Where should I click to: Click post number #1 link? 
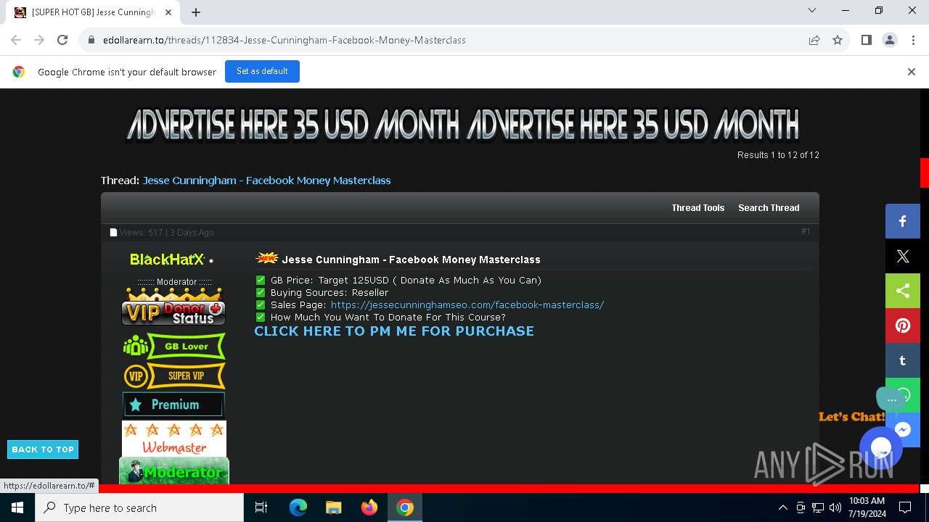point(806,231)
